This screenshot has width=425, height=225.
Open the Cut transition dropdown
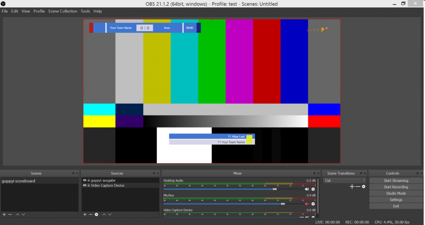(342, 180)
